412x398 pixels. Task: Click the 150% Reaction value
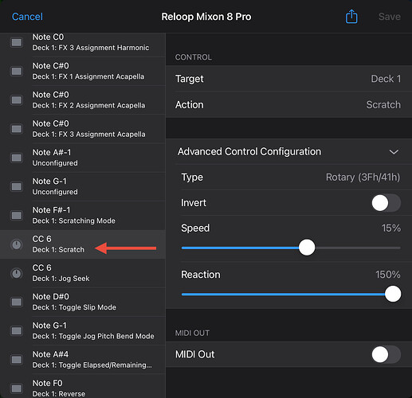(388, 275)
